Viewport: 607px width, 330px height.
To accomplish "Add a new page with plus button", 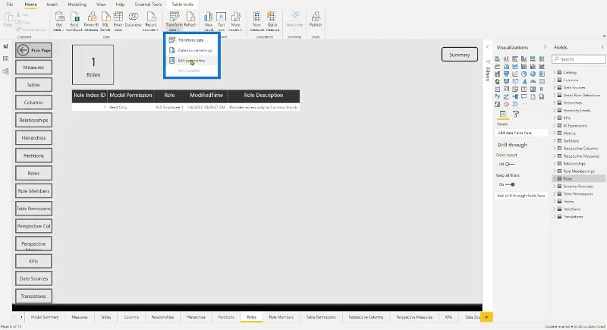I will [486, 317].
